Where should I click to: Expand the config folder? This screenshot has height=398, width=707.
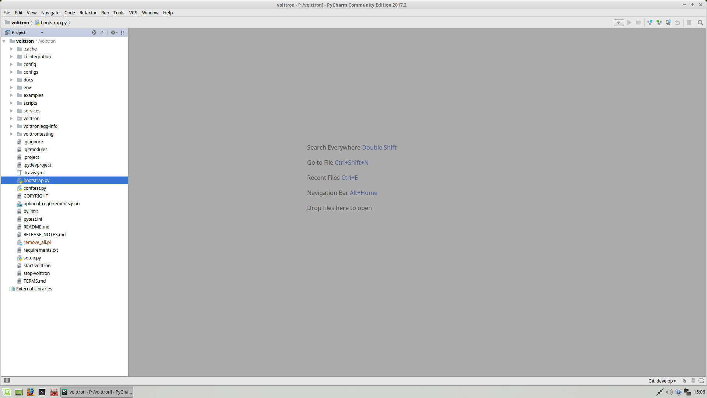click(11, 64)
